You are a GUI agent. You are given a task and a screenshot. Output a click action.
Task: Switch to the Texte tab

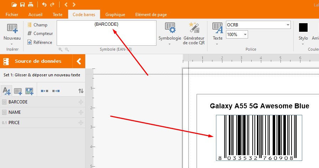click(x=58, y=15)
